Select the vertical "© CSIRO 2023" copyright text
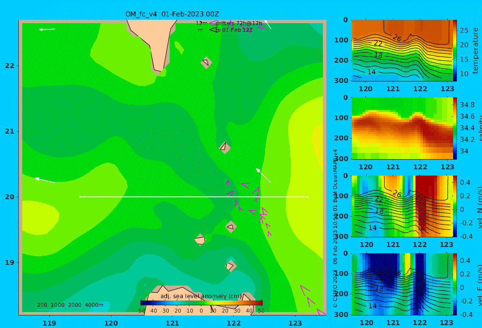Screen dimensions: 482x328 pyautogui.click(x=335, y=288)
